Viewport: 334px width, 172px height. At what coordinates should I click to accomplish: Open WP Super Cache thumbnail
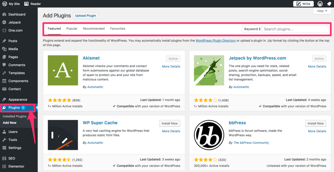[63, 135]
